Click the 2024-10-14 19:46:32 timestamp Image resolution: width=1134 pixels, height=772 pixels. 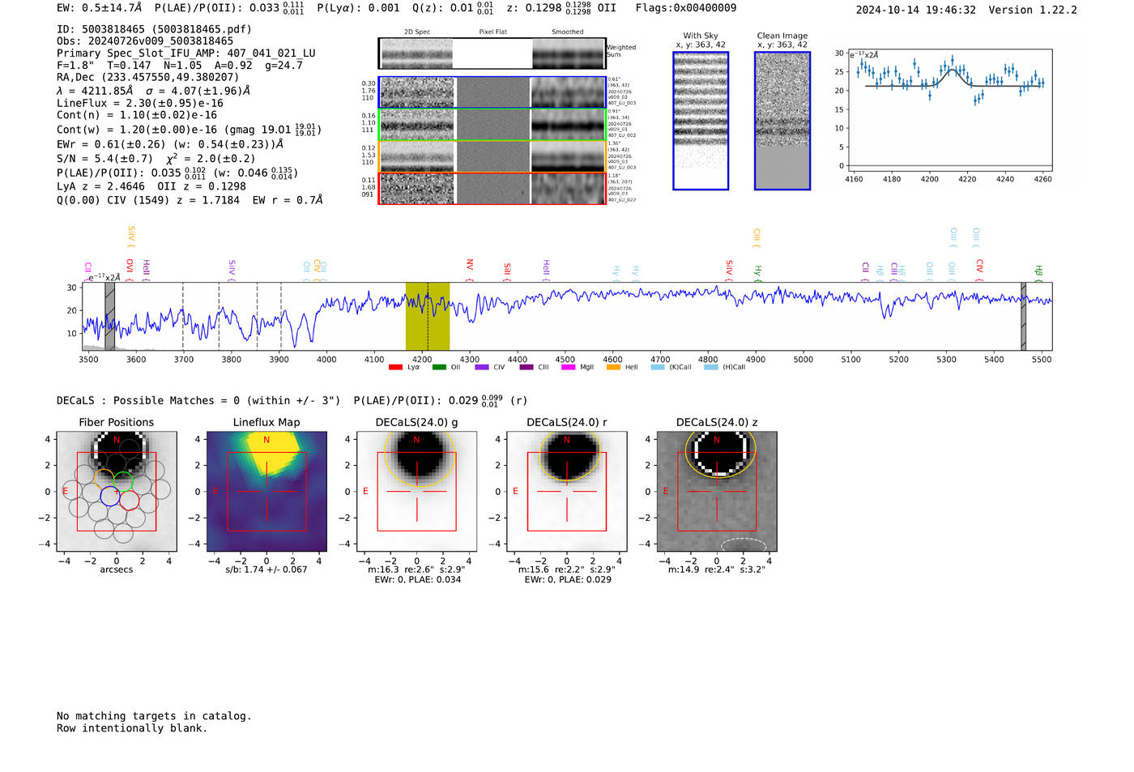pos(916,10)
